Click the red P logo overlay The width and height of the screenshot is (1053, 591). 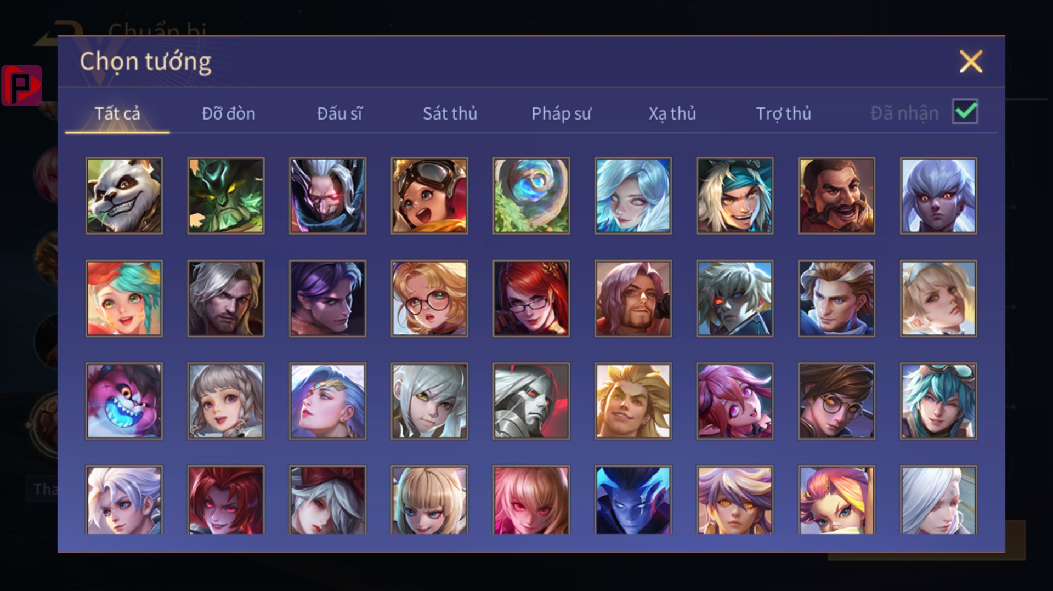pyautogui.click(x=21, y=86)
